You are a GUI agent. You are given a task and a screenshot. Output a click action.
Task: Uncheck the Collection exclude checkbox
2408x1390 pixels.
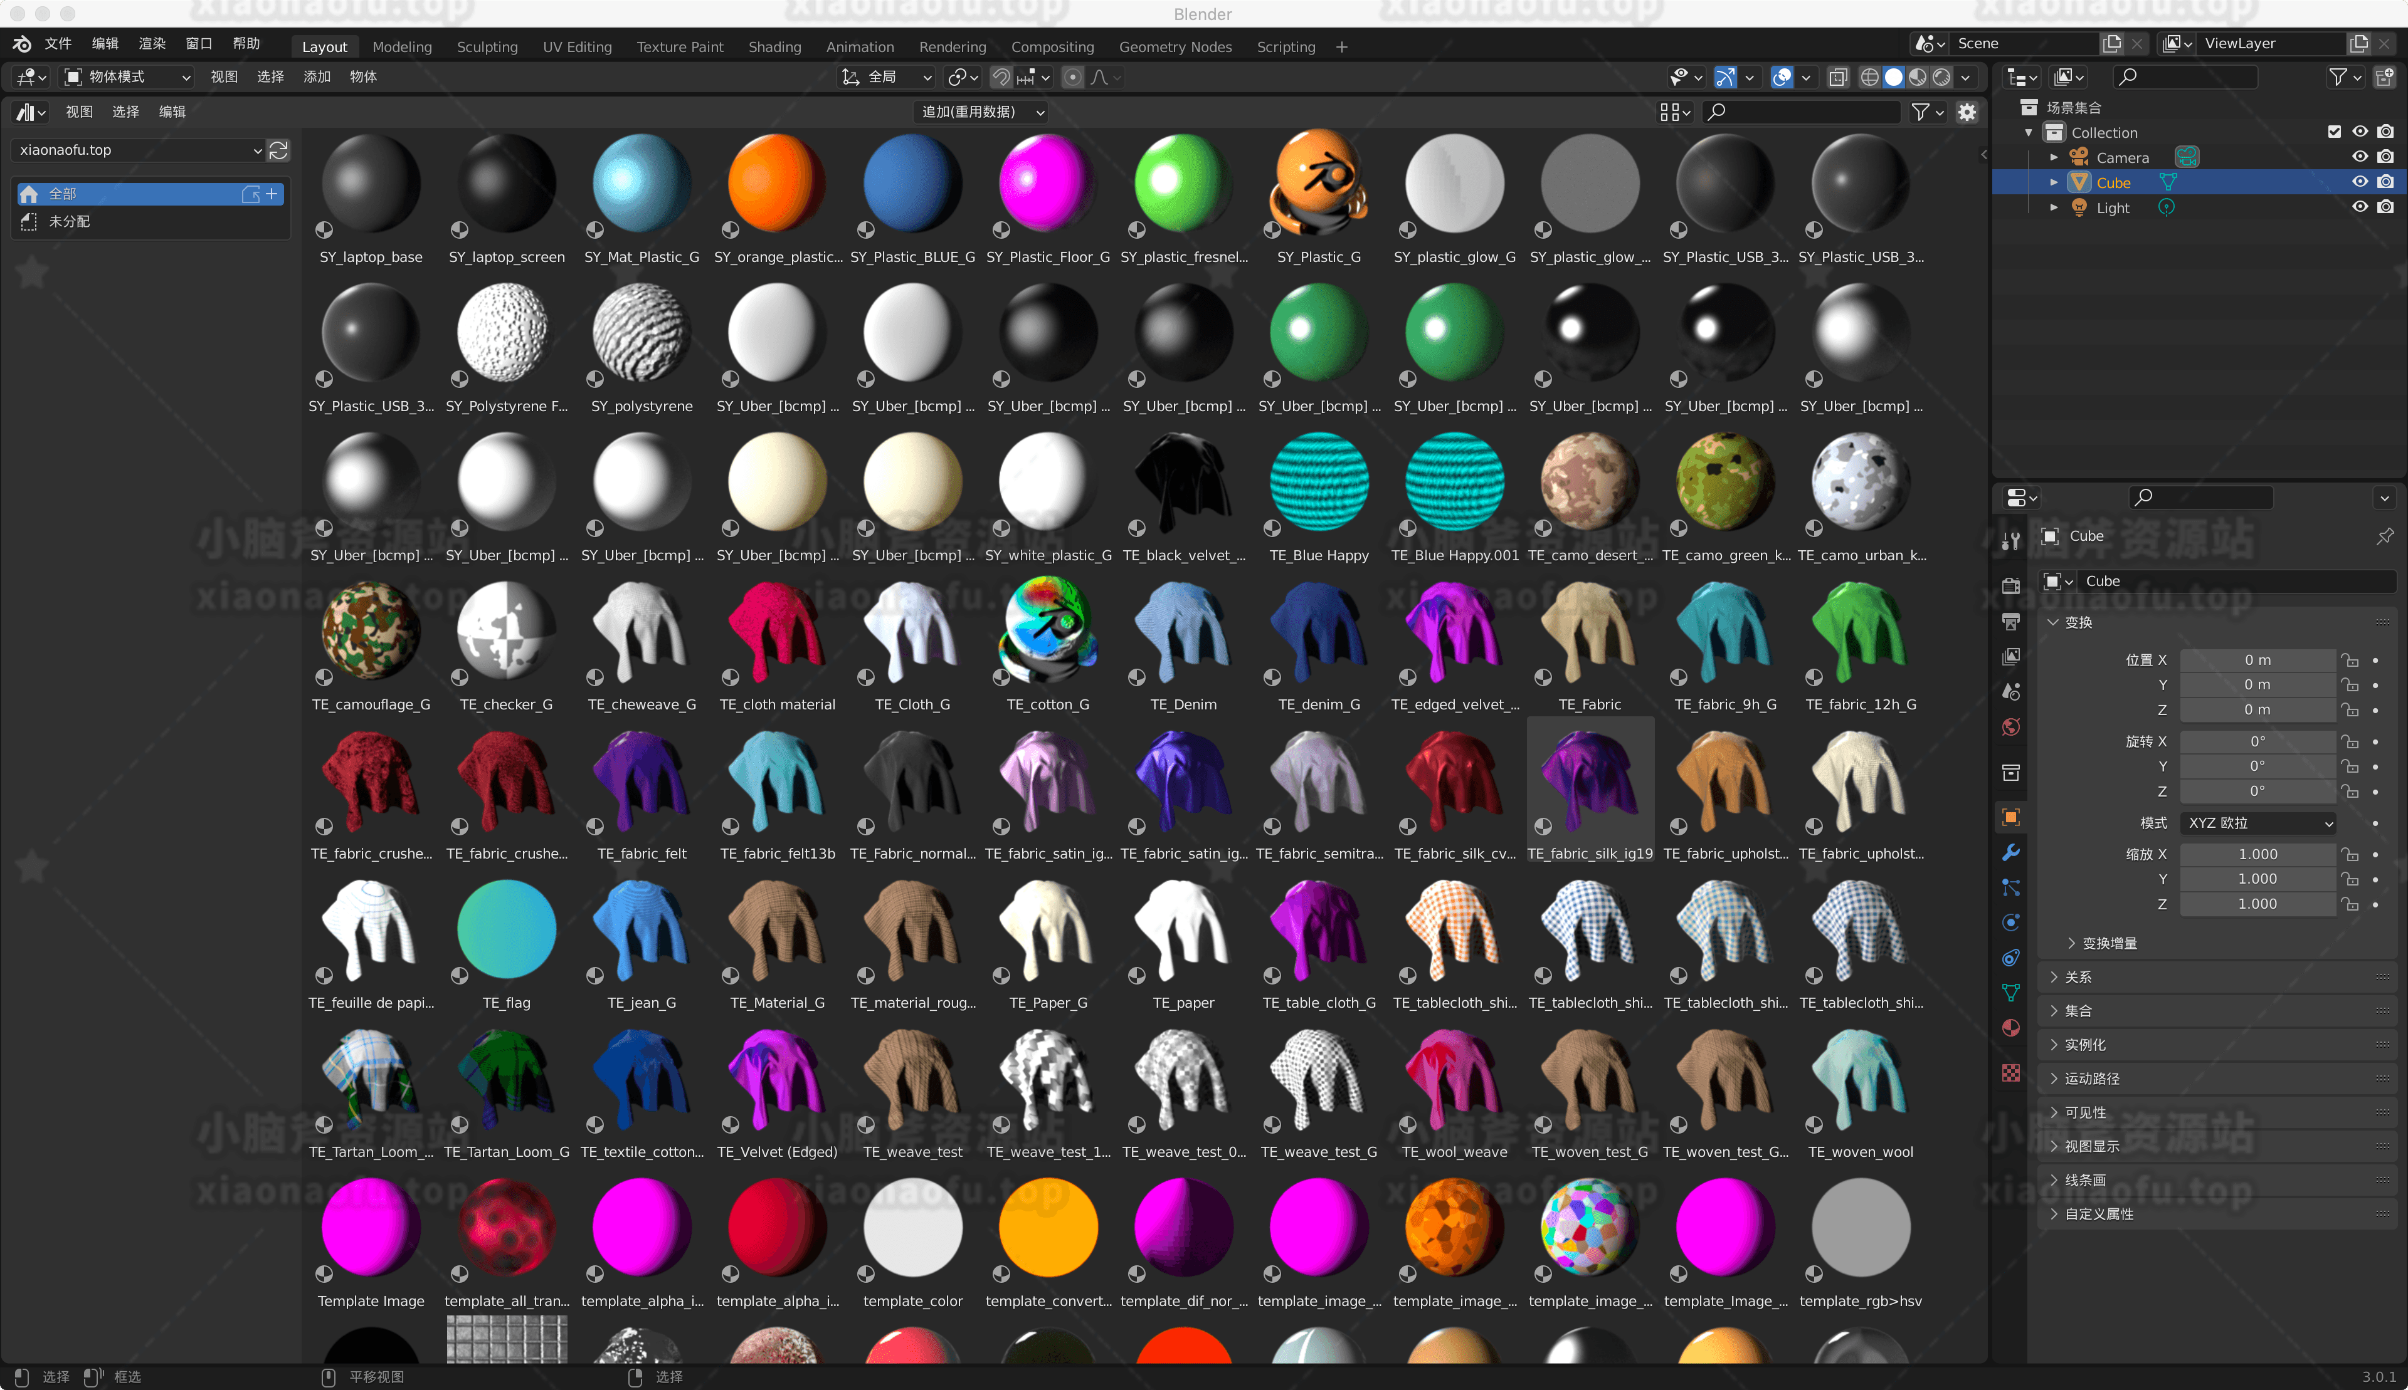(x=2333, y=132)
